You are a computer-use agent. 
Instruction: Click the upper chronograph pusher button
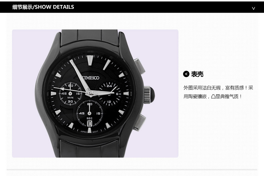140,66
